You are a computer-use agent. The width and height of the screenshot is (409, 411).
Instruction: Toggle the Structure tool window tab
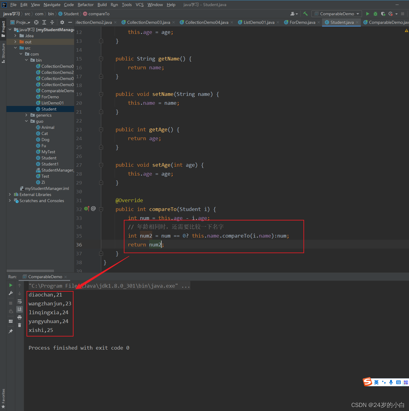coord(3,53)
